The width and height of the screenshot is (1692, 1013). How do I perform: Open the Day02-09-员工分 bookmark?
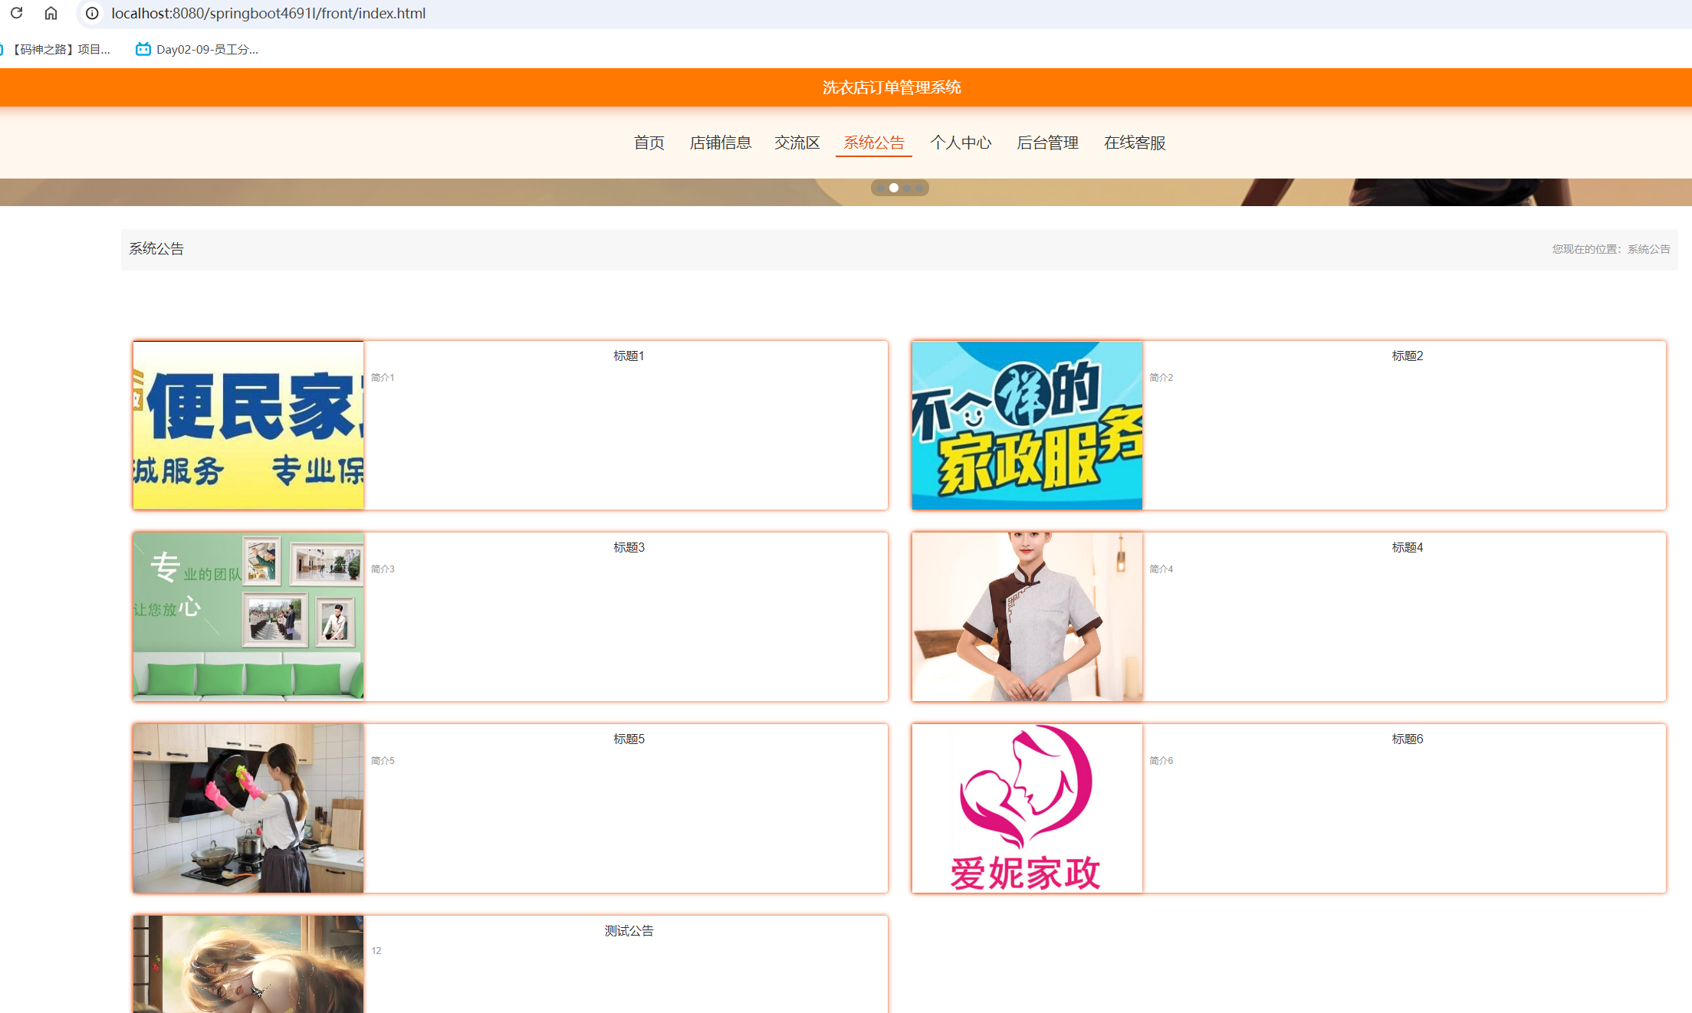(x=207, y=49)
